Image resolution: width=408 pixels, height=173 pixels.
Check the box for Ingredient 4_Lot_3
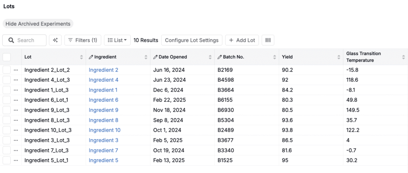coord(7,80)
